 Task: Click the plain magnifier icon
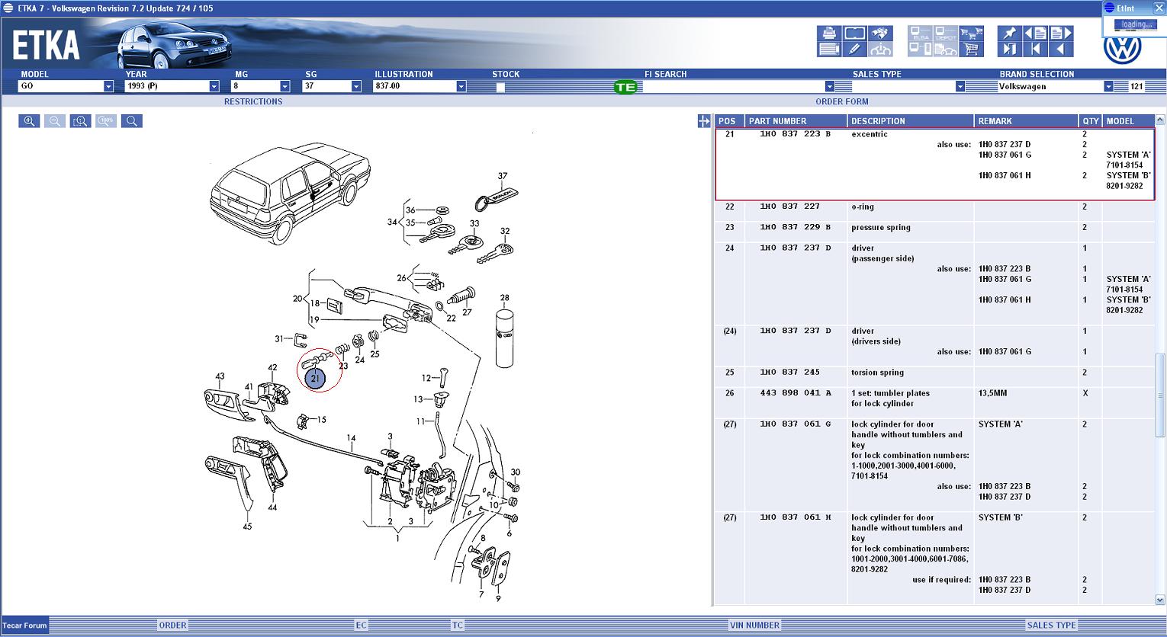[x=132, y=121]
